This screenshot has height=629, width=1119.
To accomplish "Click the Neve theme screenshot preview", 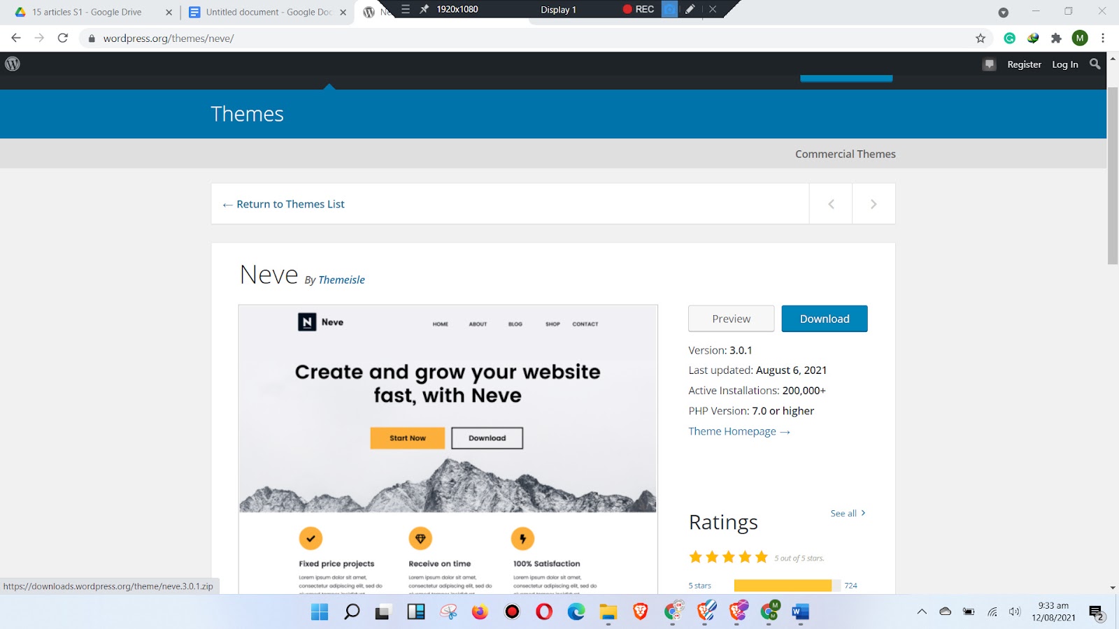I will coord(448,449).
